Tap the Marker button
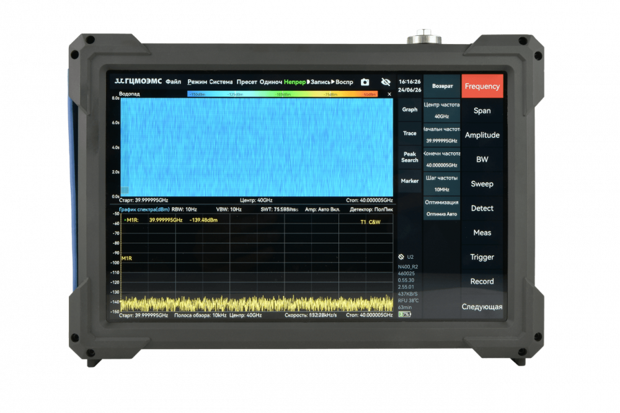The image size is (620, 413). [x=410, y=181]
